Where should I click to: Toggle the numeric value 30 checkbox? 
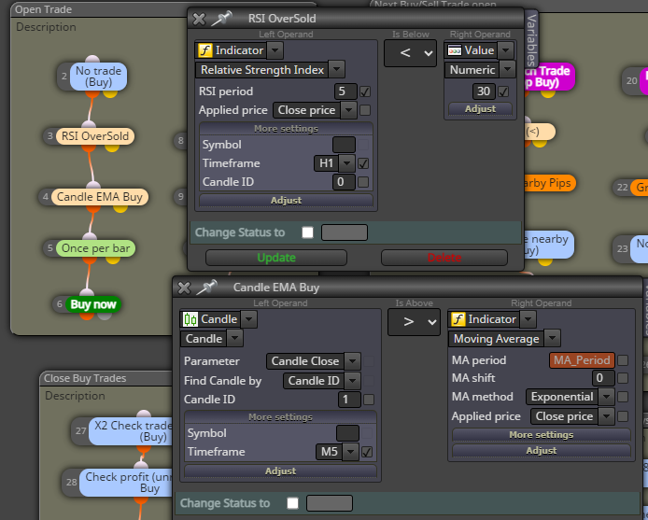(503, 91)
